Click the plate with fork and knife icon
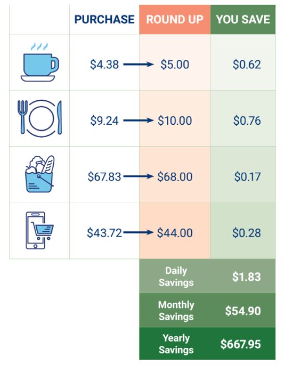Image resolution: width=290 pixels, height=365 pixels. click(x=40, y=119)
